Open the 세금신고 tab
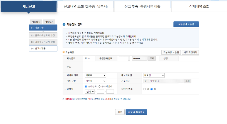 (x=29, y=6)
